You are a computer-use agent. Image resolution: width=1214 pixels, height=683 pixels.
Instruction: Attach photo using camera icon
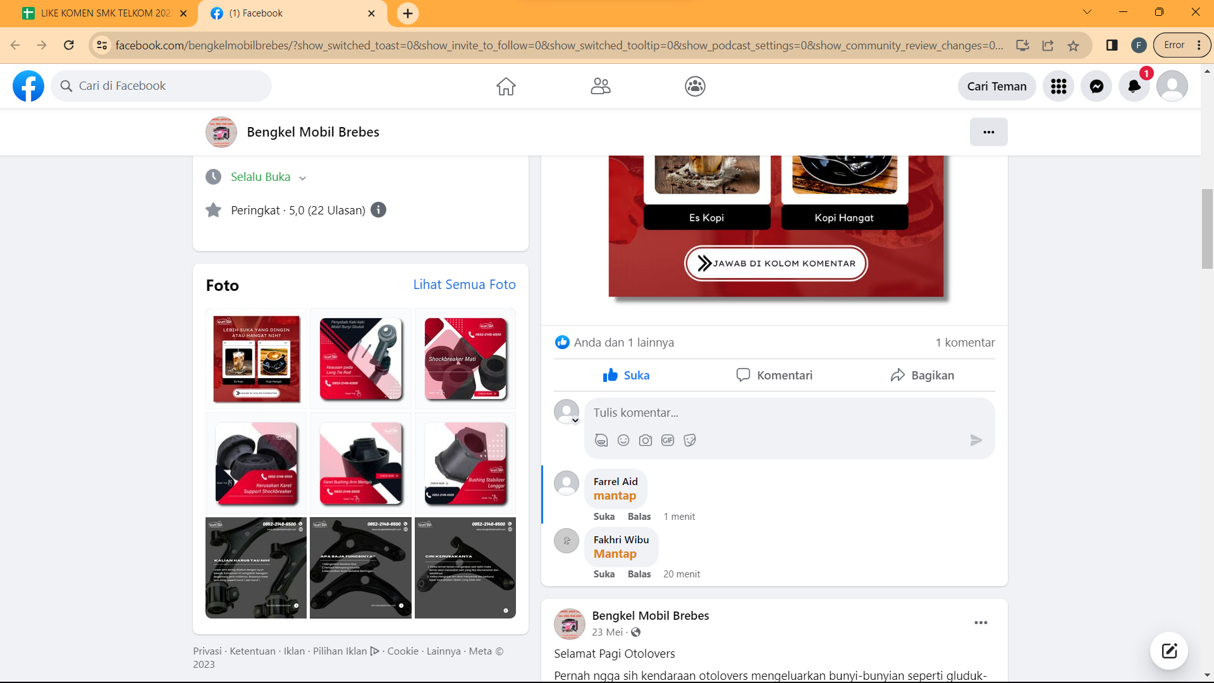pos(646,440)
